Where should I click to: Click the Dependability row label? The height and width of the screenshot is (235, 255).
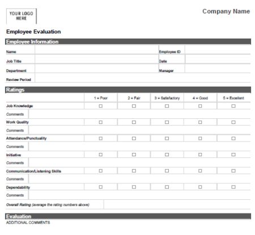point(18,187)
